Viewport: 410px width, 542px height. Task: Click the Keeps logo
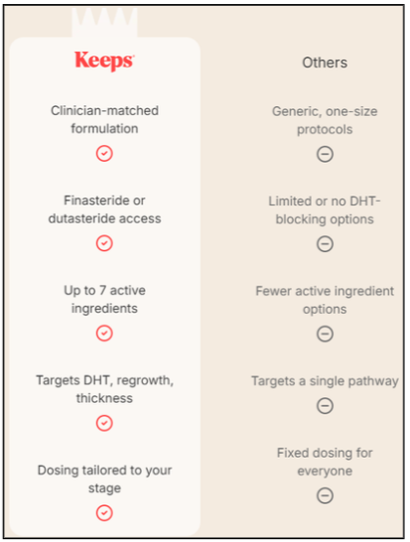click(x=104, y=62)
